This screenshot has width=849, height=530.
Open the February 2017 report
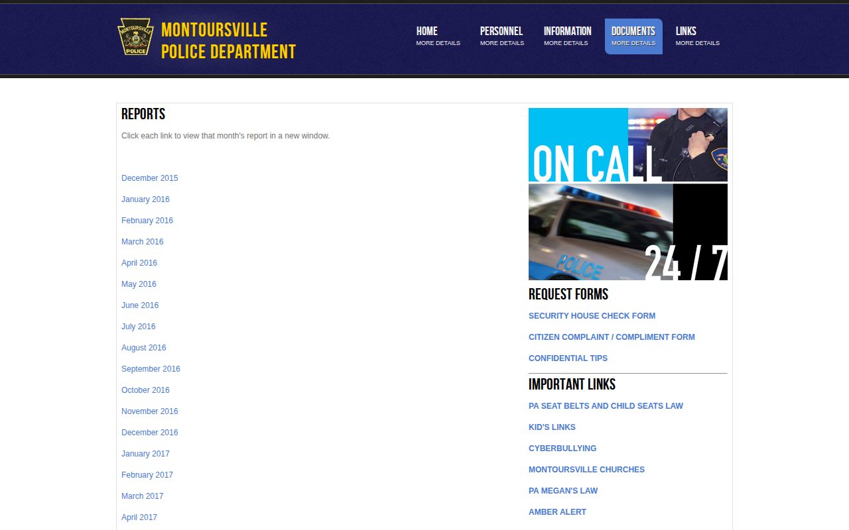pos(147,475)
